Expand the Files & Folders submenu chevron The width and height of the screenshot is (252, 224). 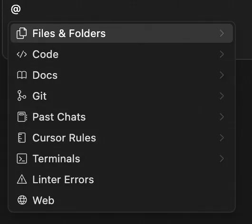222,33
